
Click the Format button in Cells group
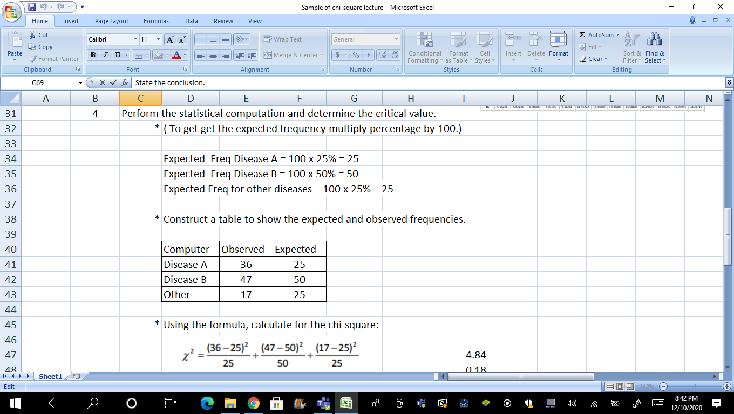coord(559,46)
